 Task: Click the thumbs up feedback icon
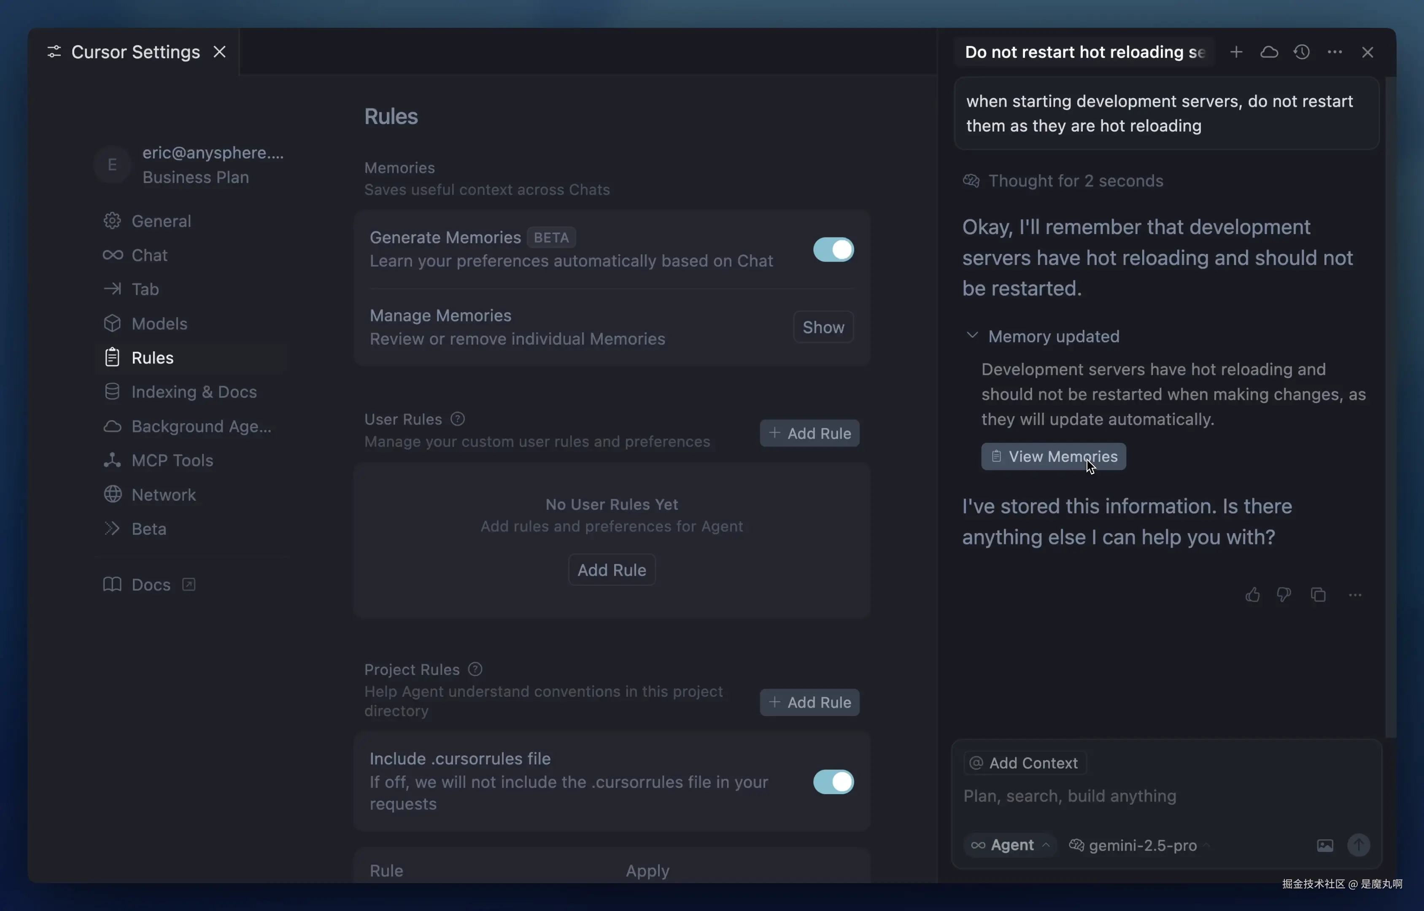[1252, 595]
